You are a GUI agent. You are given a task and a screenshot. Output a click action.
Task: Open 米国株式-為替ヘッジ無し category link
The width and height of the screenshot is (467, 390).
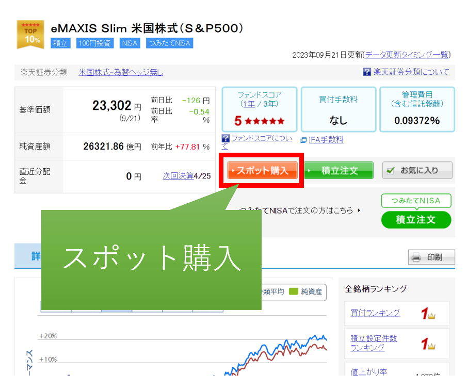click(x=121, y=72)
